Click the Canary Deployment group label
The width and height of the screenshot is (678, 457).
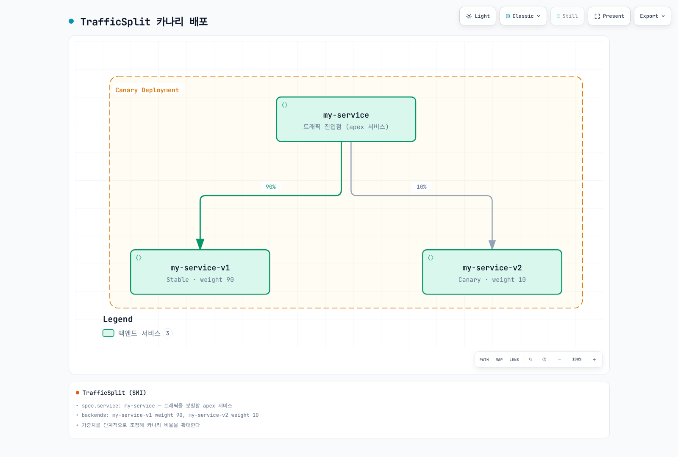[147, 90]
